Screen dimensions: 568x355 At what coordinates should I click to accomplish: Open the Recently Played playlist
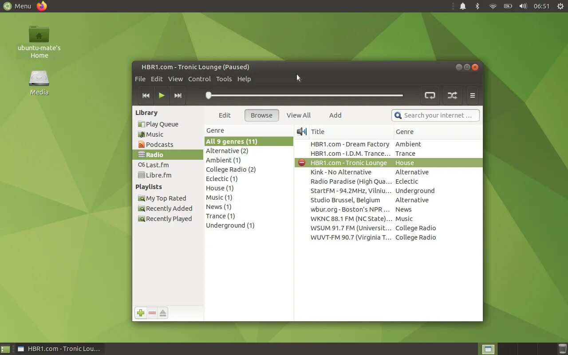(168, 219)
